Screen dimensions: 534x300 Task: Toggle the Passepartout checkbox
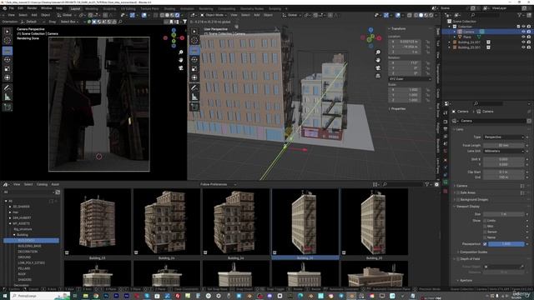click(x=485, y=244)
